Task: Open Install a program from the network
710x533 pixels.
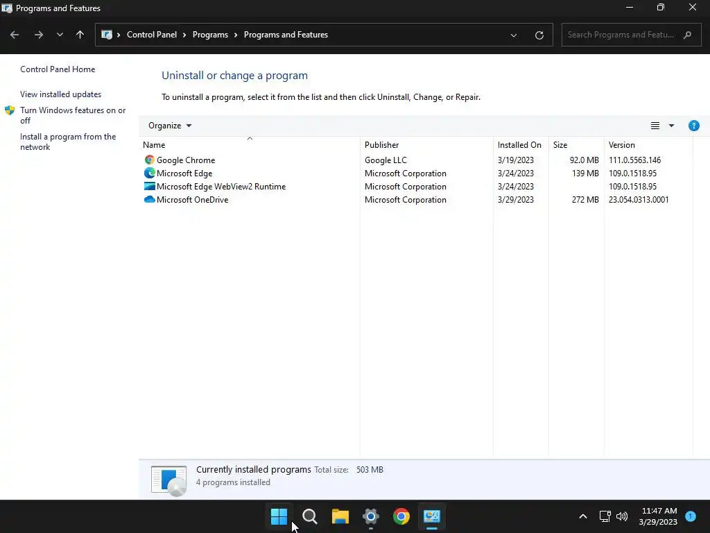Action: point(68,142)
